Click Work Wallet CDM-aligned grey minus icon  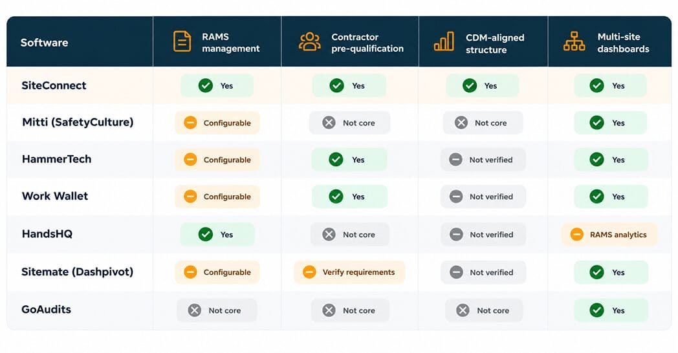point(455,196)
